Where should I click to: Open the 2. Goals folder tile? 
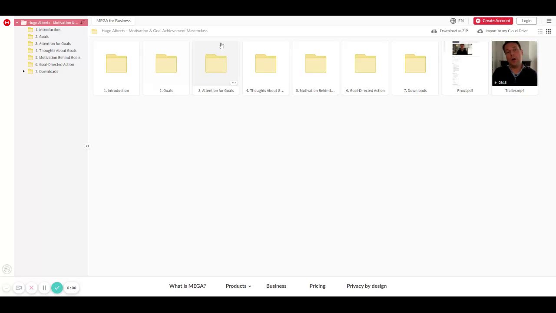(x=166, y=68)
